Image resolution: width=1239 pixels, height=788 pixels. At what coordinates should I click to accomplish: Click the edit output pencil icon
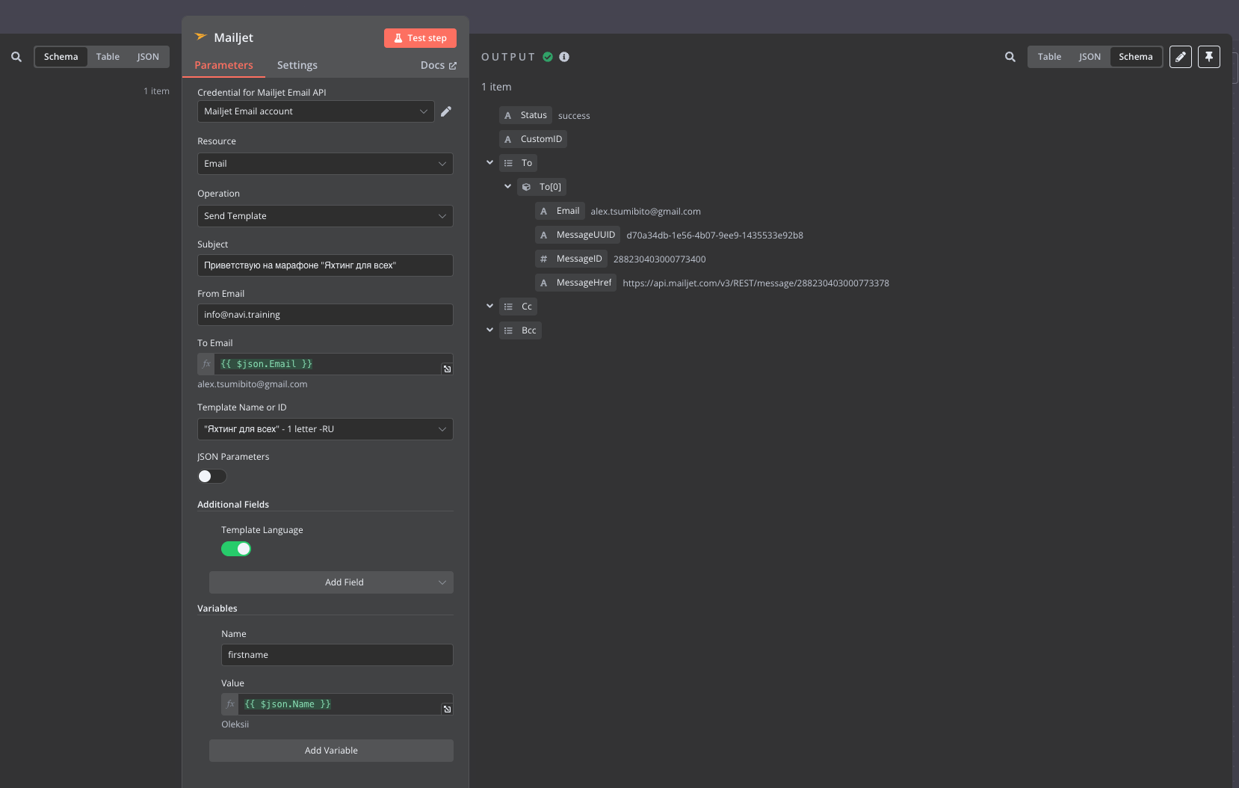click(x=1181, y=57)
